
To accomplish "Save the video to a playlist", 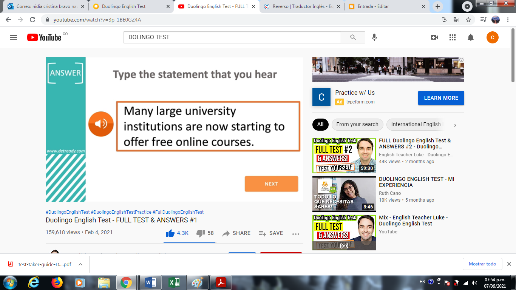I will [271, 233].
